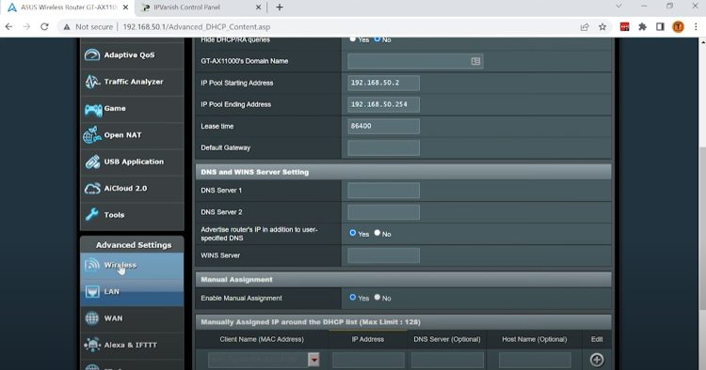This screenshot has width=706, height=370.
Task: Click Not secure warning icon
Action: click(67, 27)
